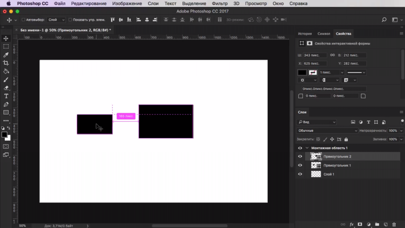This screenshot has height=228, width=405.
Task: Open the extra tools ellipsis
Action: (x=6, y=121)
